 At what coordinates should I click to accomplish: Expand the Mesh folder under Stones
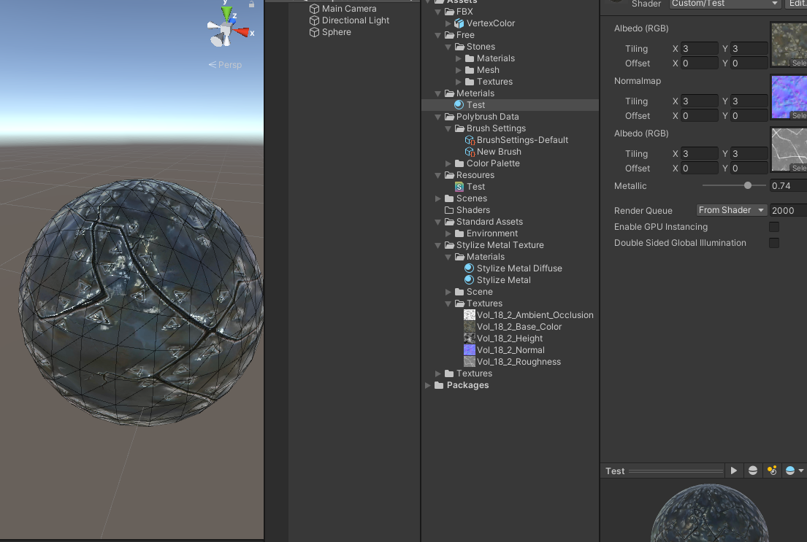click(x=459, y=70)
